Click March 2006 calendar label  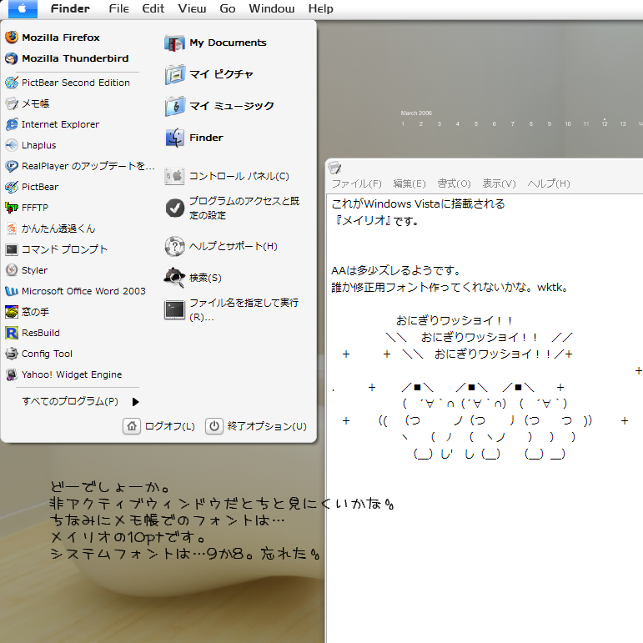click(x=416, y=113)
